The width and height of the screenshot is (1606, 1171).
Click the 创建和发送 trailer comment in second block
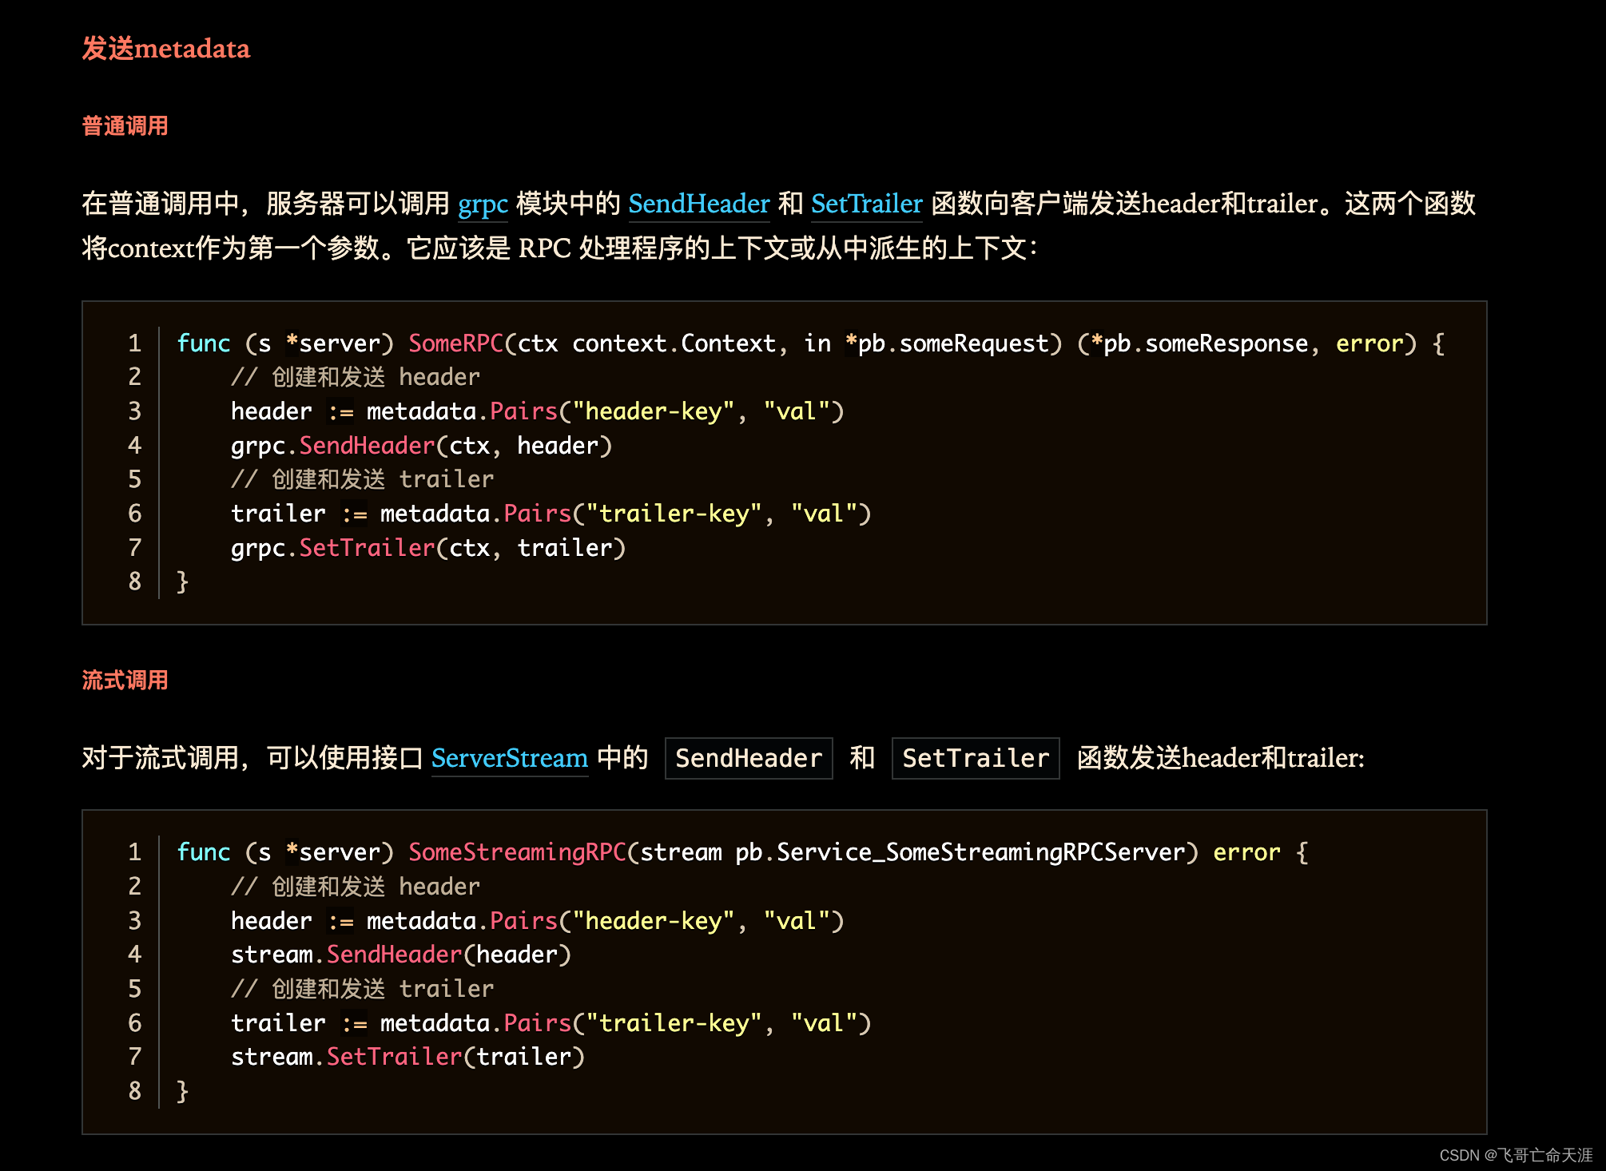click(363, 989)
